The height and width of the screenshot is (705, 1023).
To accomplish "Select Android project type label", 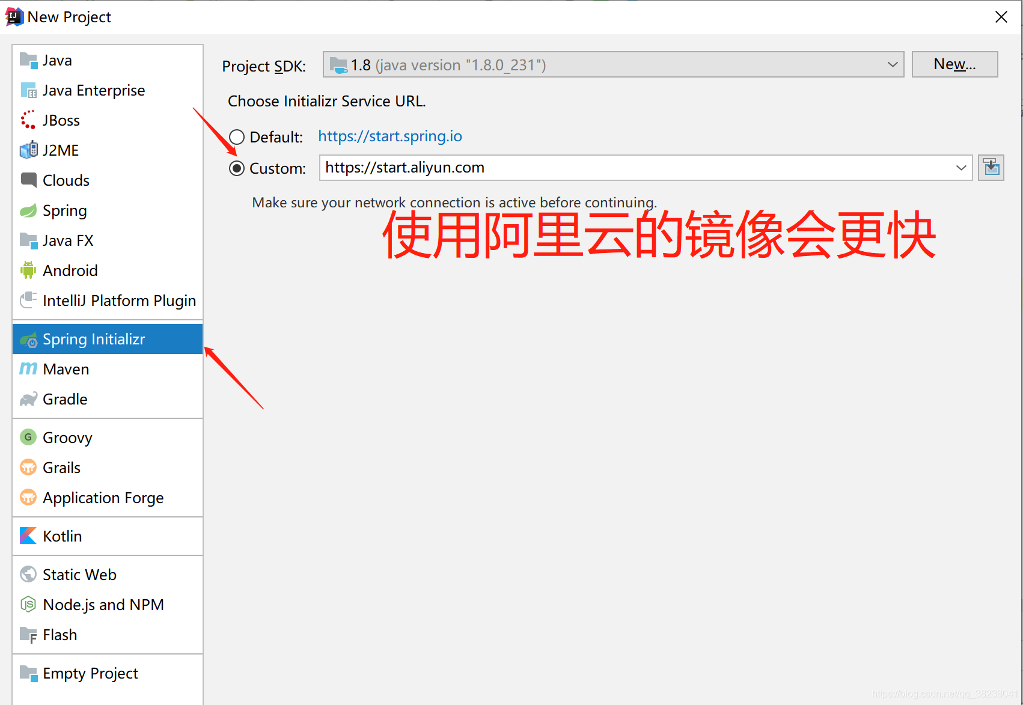I will point(70,270).
